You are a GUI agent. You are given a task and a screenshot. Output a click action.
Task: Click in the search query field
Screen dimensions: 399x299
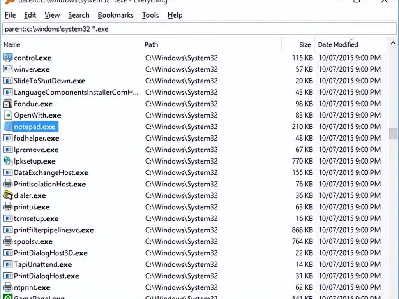[199, 29]
